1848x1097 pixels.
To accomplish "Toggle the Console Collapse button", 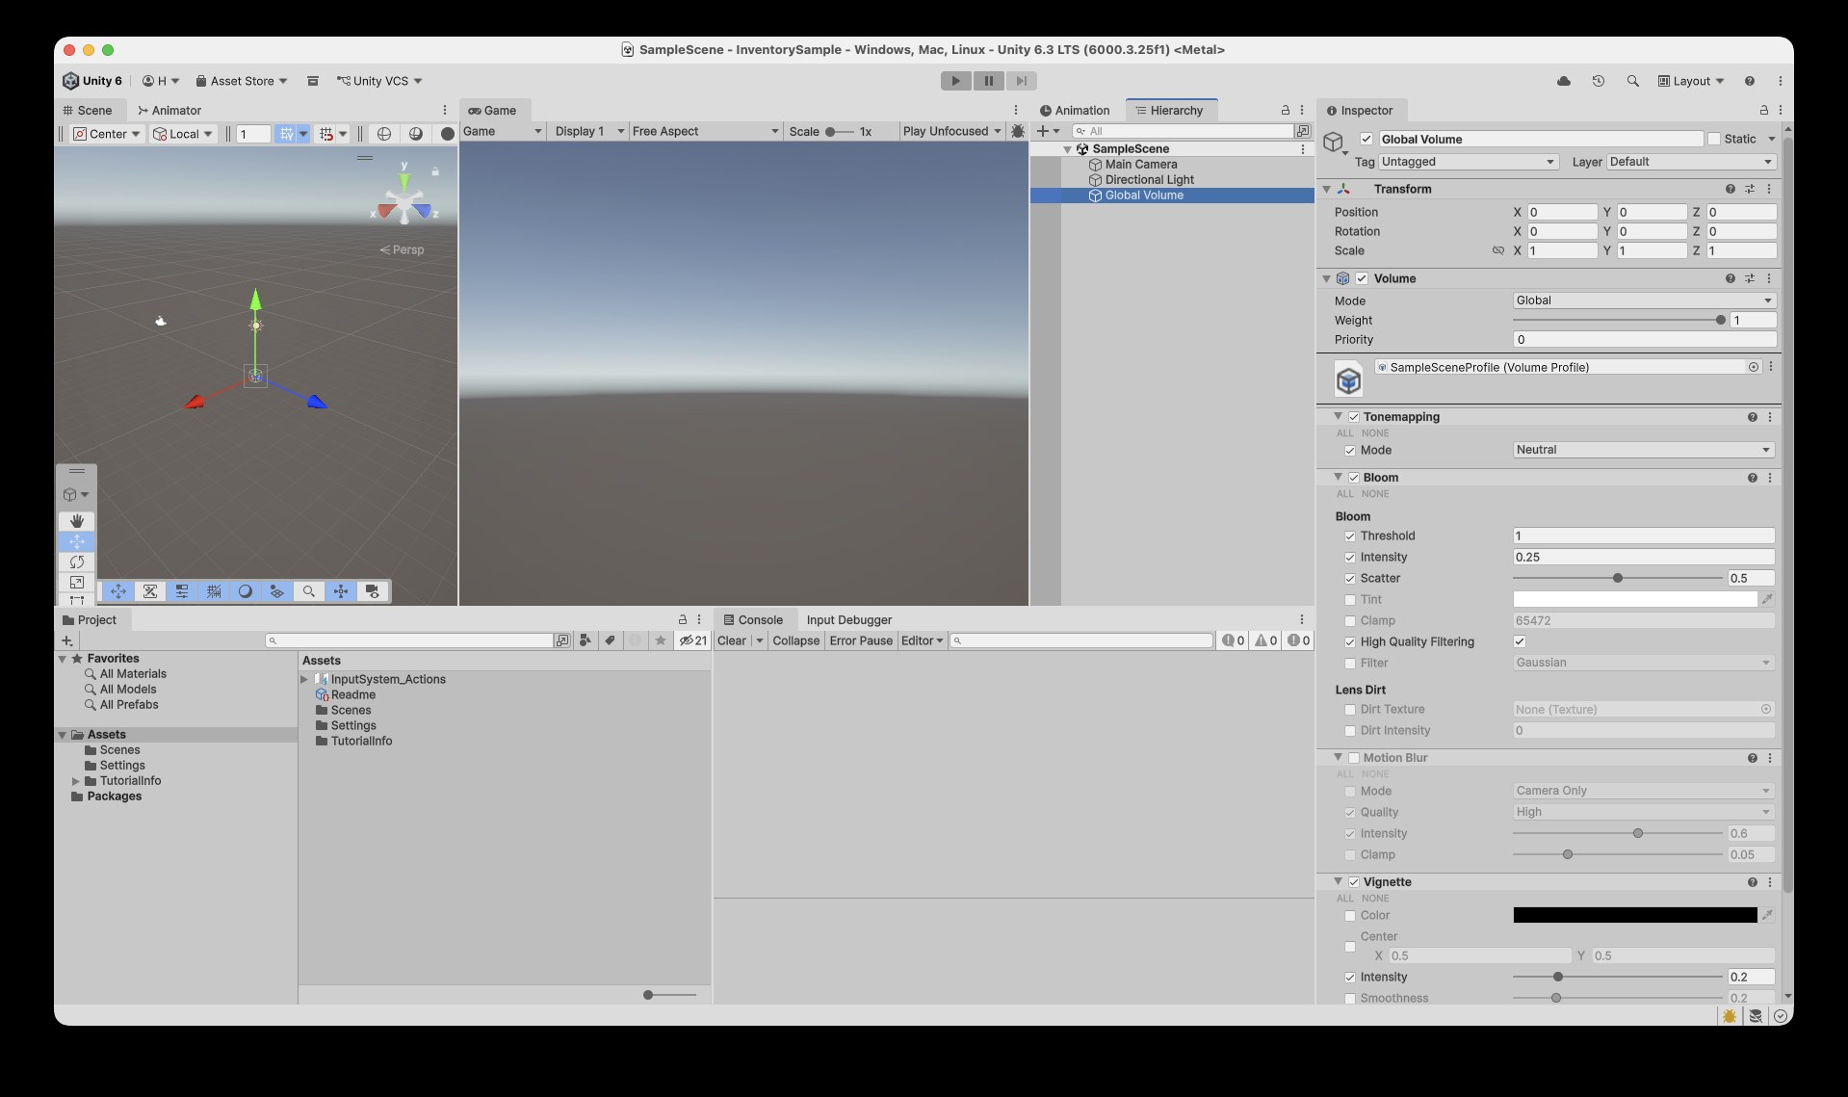I will pyautogui.click(x=795, y=640).
